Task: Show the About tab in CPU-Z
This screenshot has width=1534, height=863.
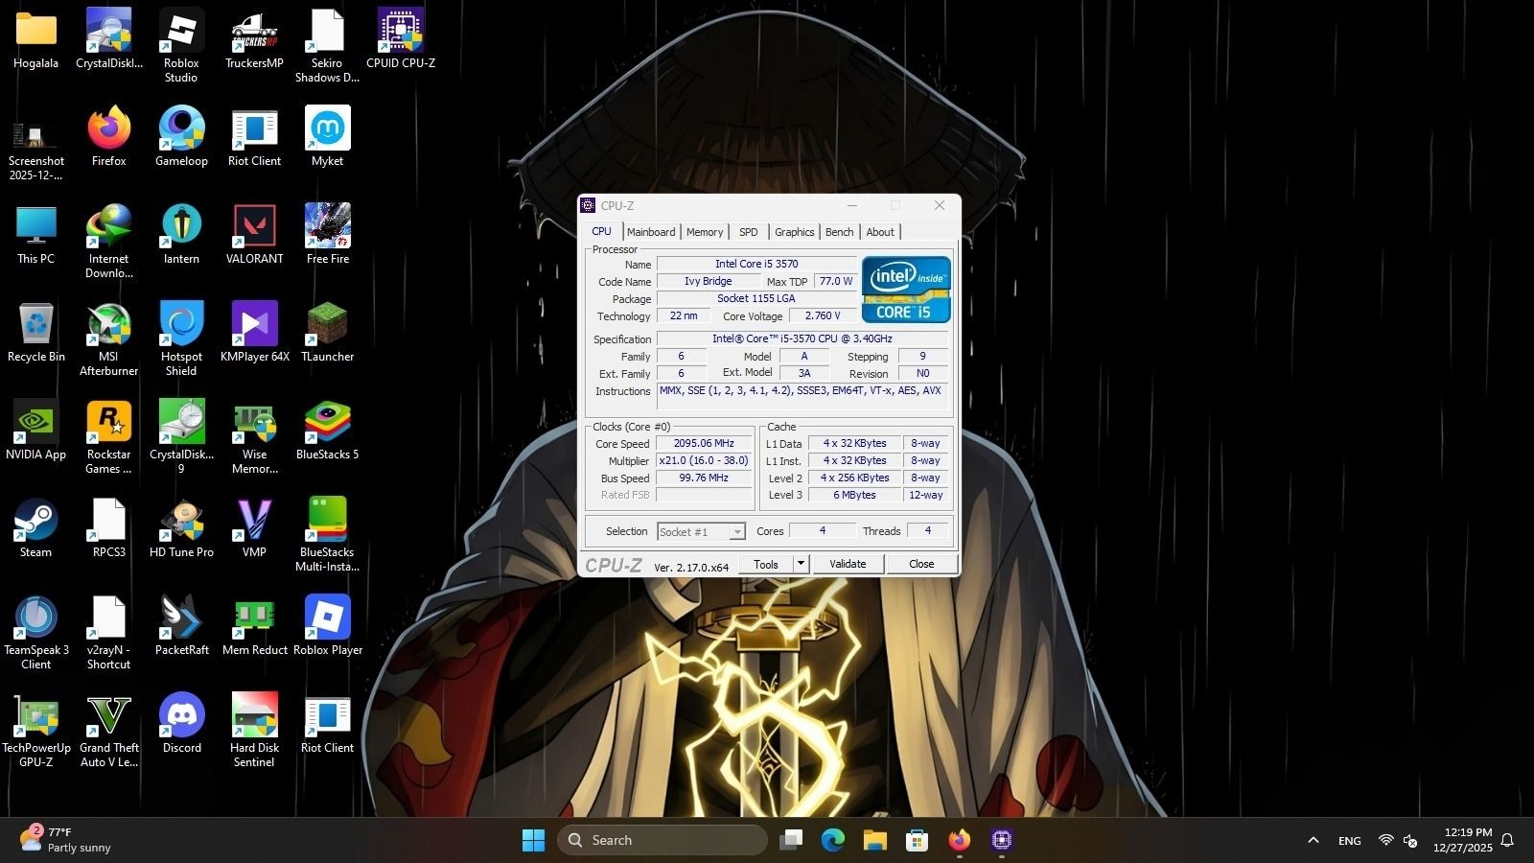Action: click(x=880, y=232)
